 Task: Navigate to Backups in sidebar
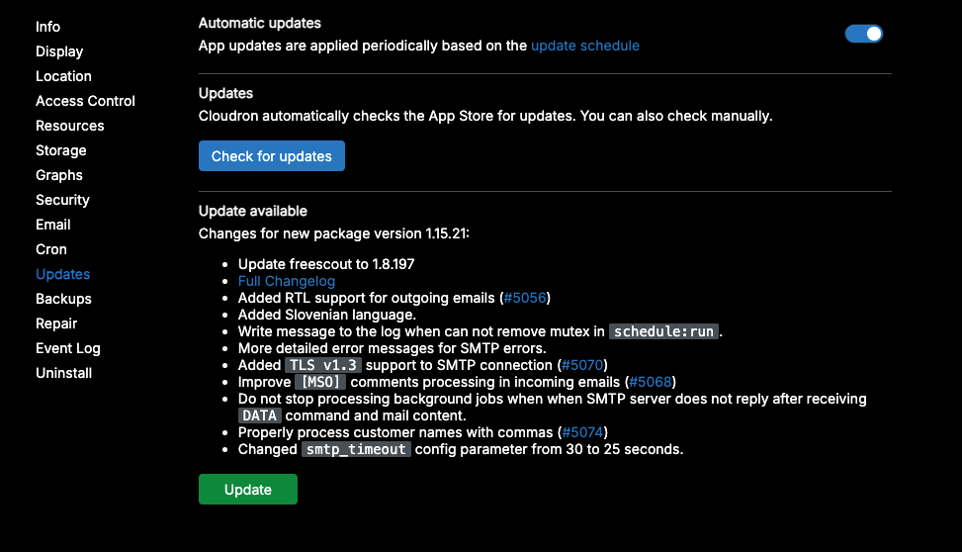(63, 299)
